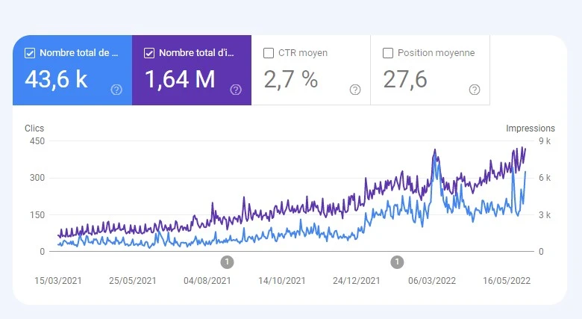582x319 pixels.
Task: Enable the Position moyenne checkbox
Action: pyautogui.click(x=388, y=53)
